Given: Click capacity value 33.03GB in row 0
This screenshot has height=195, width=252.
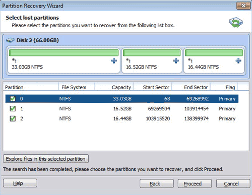Looking at the screenshot, I should point(122,99).
